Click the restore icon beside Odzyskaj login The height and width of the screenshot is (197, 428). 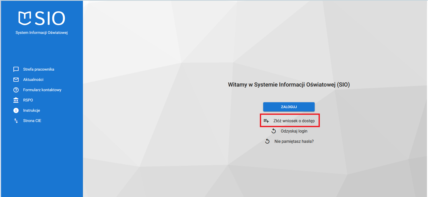(274, 131)
